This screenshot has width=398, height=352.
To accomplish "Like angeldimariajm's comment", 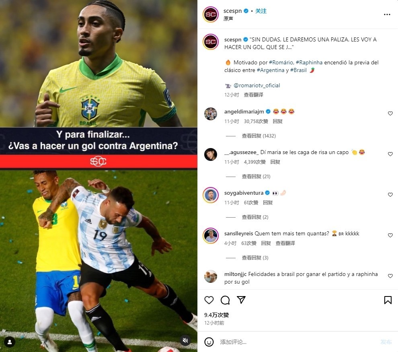I will (x=390, y=113).
